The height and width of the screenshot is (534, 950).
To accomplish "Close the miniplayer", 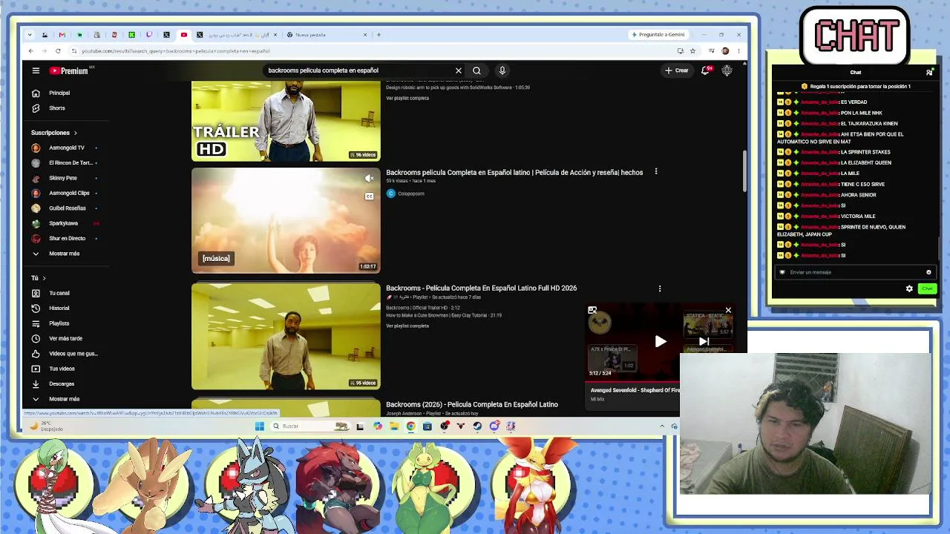I will 728,310.
